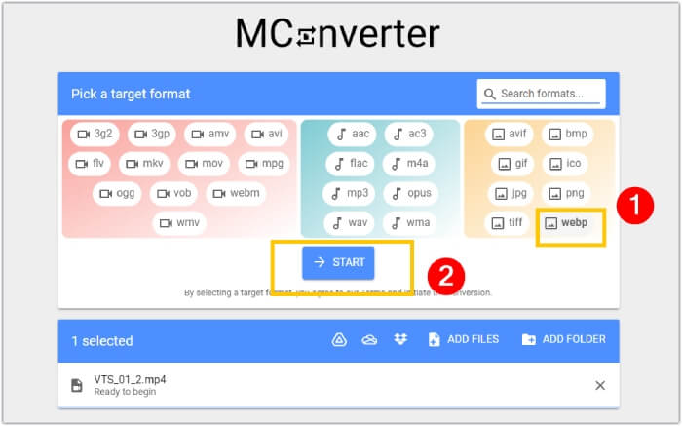Click the ADD FOLDER button

[x=564, y=339]
